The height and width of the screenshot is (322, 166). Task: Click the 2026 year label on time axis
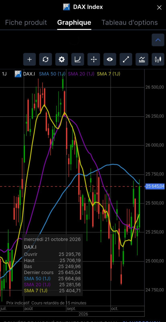coord(83,314)
